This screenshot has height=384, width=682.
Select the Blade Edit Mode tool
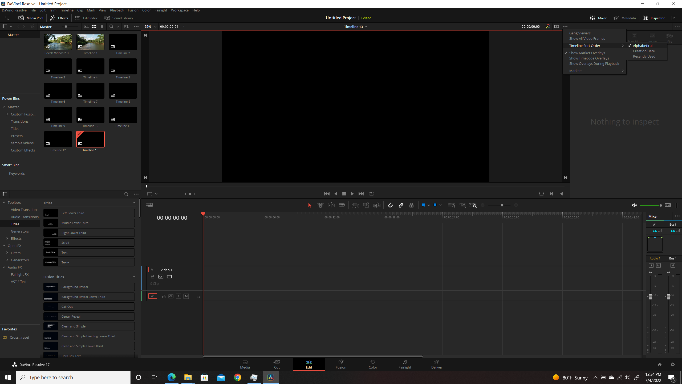pos(342,205)
